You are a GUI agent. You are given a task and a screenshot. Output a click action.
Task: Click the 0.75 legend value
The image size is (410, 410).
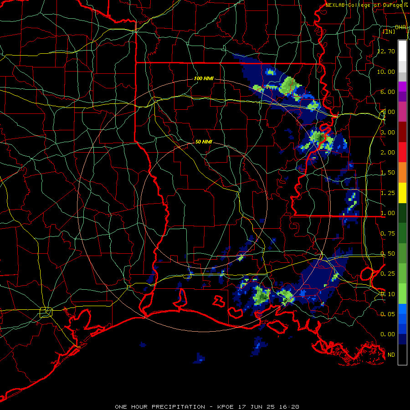pos(388,234)
